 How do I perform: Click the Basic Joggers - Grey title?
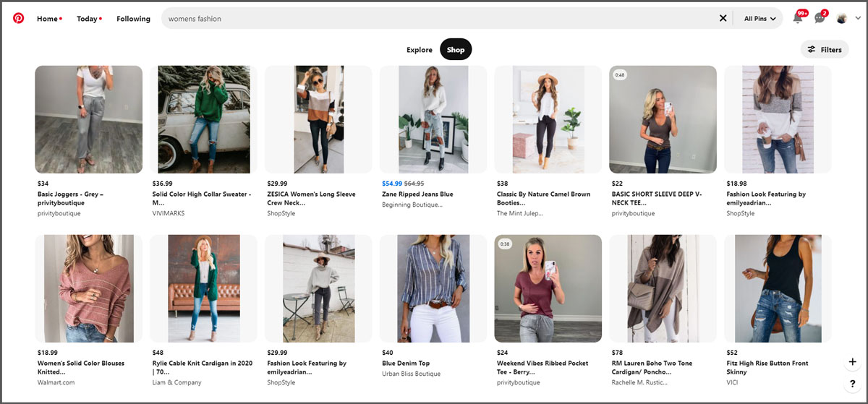point(71,199)
